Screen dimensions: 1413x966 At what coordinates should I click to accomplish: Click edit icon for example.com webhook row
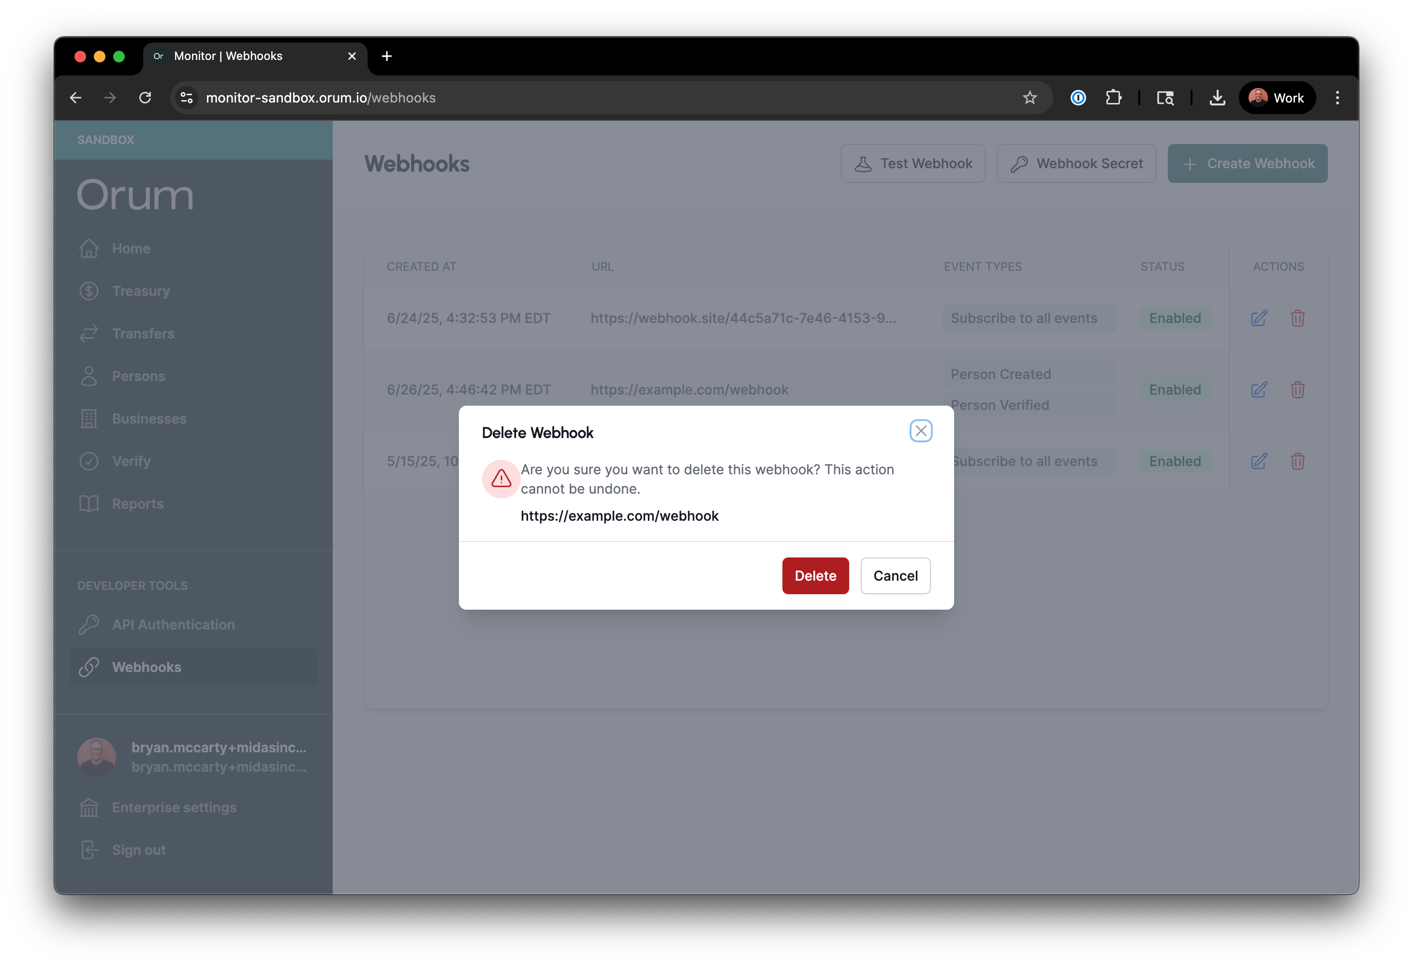(1259, 390)
